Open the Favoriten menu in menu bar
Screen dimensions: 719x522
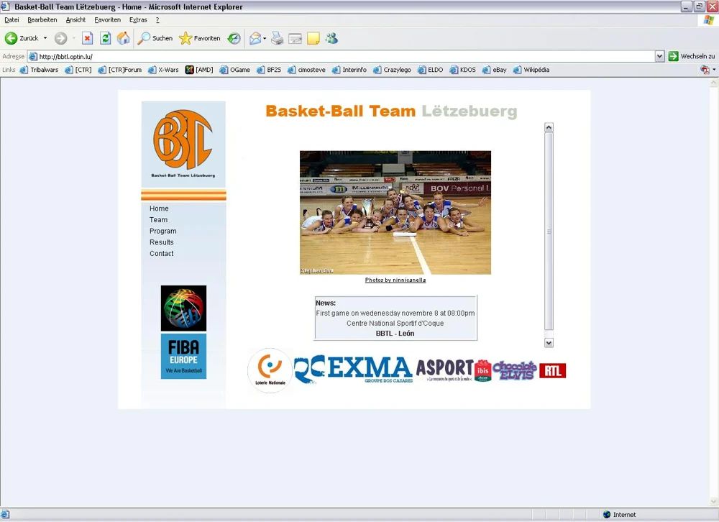(x=107, y=19)
